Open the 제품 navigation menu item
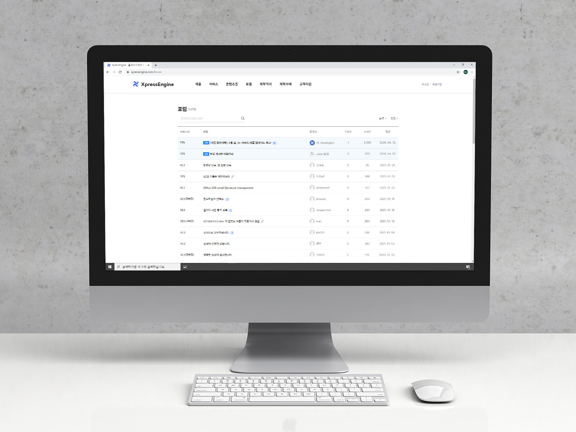Viewport: 576px width, 432px height. coord(198,84)
